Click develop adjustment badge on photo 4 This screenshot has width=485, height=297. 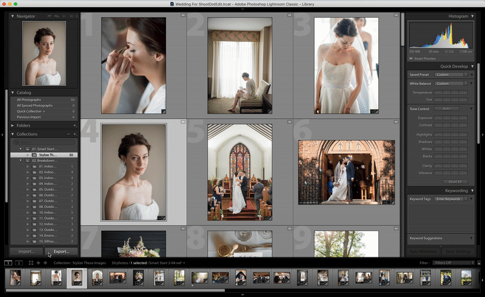(164, 218)
